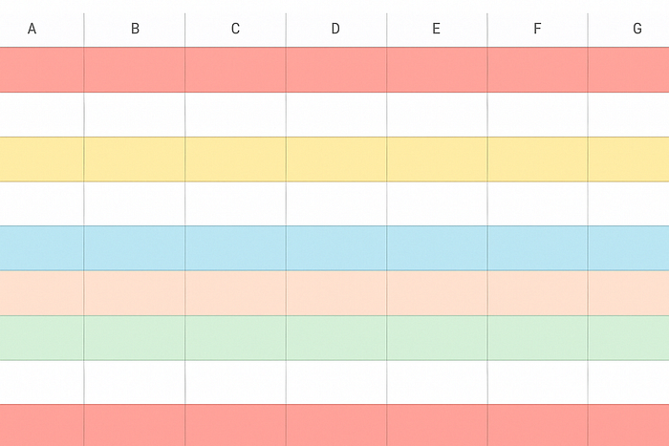Select top red row cell in column F
Image resolution: width=669 pixels, height=446 pixels.
coord(537,70)
